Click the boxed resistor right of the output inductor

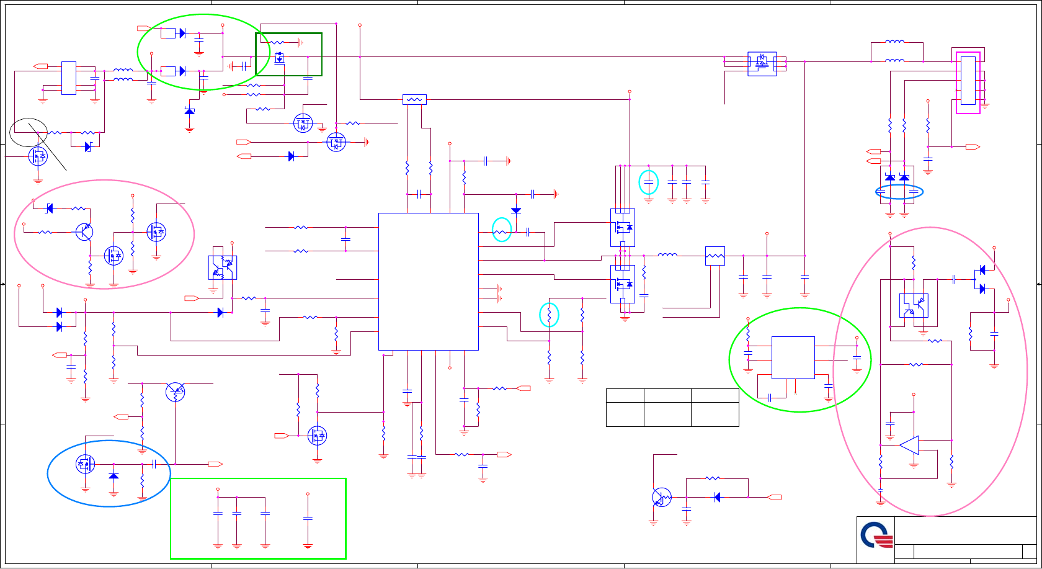point(715,256)
